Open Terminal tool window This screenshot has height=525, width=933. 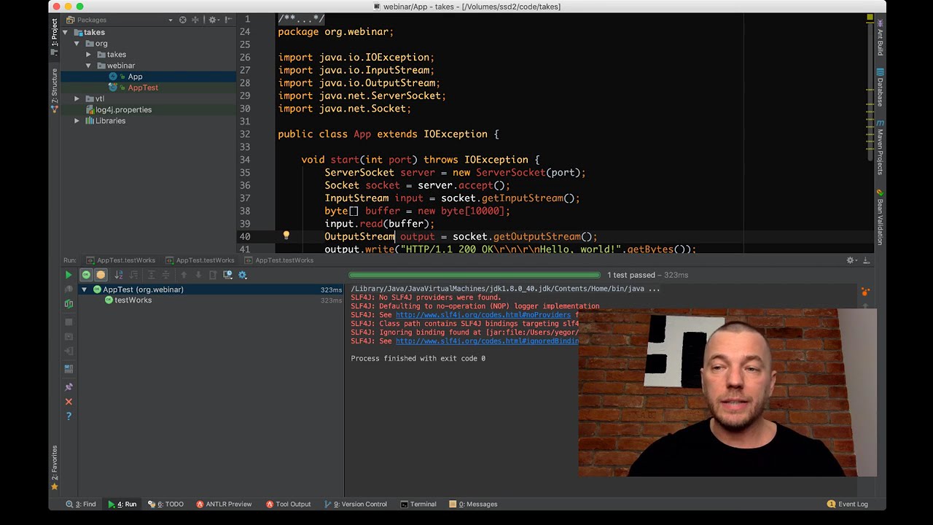pos(418,504)
